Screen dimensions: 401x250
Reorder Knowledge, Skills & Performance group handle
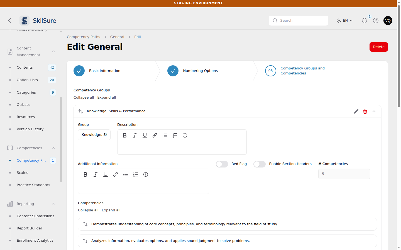coord(81,111)
